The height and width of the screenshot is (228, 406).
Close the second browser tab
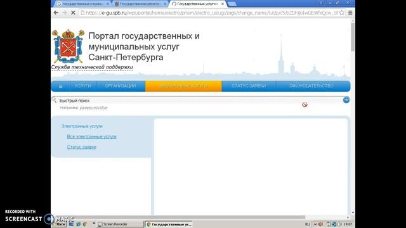(165, 4)
